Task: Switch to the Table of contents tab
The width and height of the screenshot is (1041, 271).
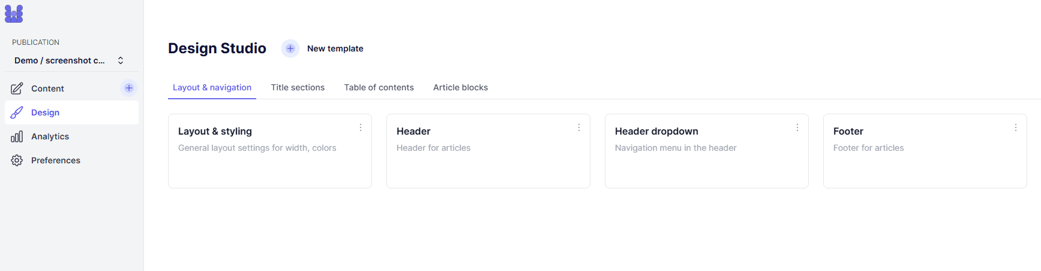Action: [379, 87]
